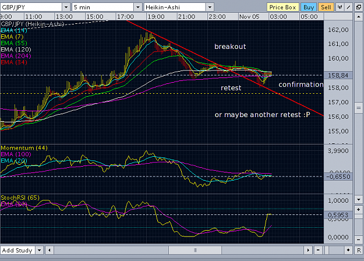Open the 5 min timeframe dropdown arrow
The image size is (364, 261).
138,7
